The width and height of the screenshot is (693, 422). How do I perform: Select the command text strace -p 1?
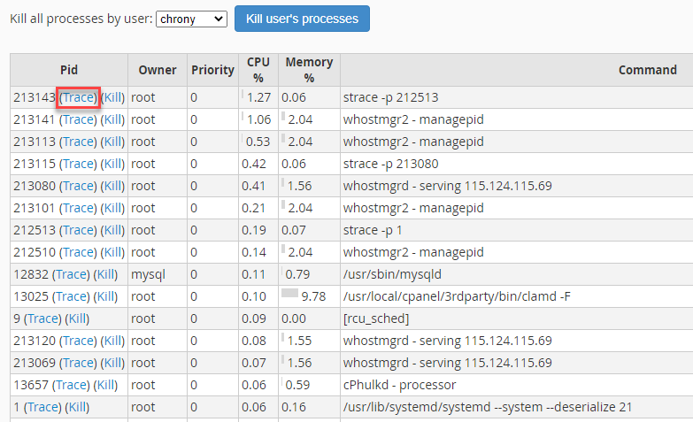373,230
